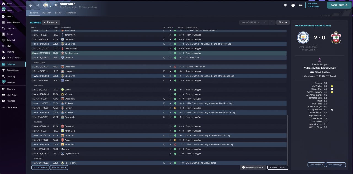This screenshot has width=353, height=174.
Task: Open the tutorial lightbulb icon in header
Action: pyautogui.click(x=286, y=5)
